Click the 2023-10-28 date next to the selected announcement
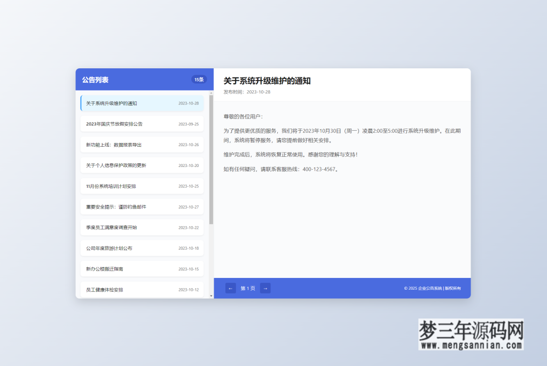Viewport: 547px width, 366px height. point(189,103)
